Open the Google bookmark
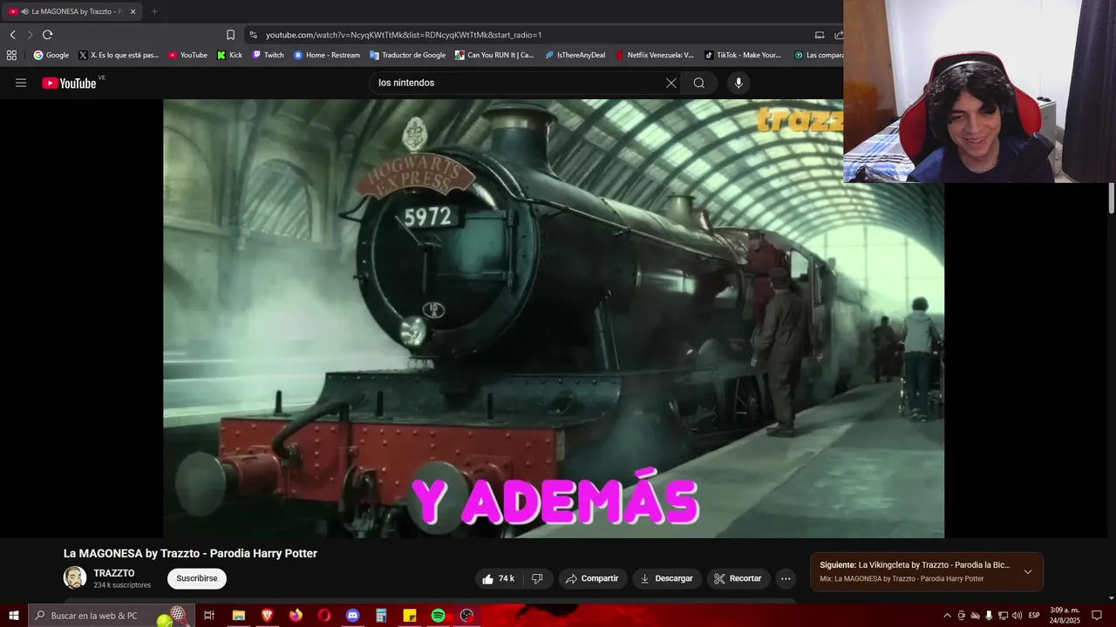This screenshot has width=1116, height=627. tap(51, 55)
